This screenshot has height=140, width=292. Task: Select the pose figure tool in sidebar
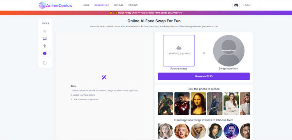pyautogui.click(x=45, y=46)
